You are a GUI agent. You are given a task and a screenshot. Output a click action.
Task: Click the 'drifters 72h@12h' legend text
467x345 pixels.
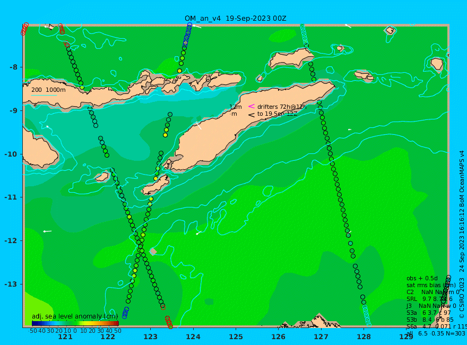click(x=282, y=107)
